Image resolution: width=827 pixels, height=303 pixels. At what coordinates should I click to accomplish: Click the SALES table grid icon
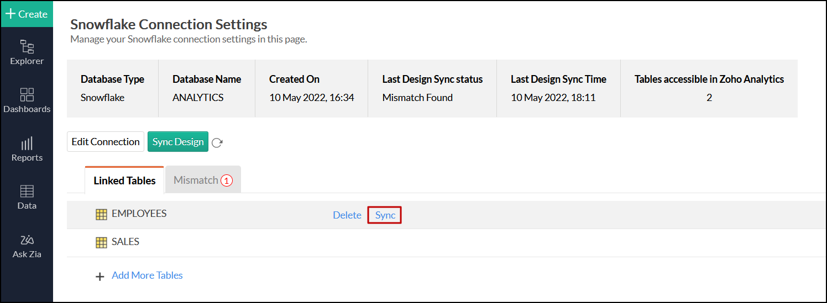pyautogui.click(x=101, y=242)
